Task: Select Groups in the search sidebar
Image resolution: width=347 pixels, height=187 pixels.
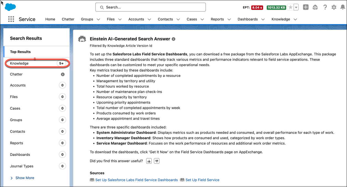Action: click(36, 120)
